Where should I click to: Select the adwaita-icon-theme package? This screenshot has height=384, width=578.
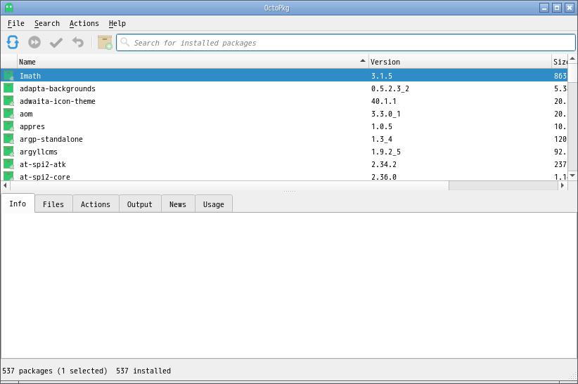[284, 101]
